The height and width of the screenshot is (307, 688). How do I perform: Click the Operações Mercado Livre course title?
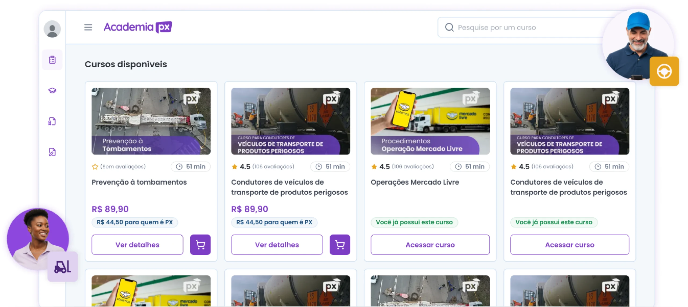tap(415, 182)
